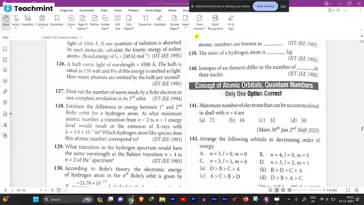Viewport: 364px width, 205px height.
Task: Switch to the Comment ribbon tab
Action: (87, 10)
